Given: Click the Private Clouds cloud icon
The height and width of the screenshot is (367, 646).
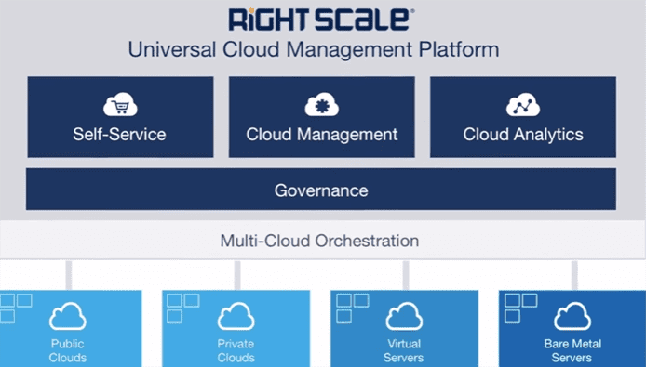Looking at the screenshot, I should click(x=236, y=316).
